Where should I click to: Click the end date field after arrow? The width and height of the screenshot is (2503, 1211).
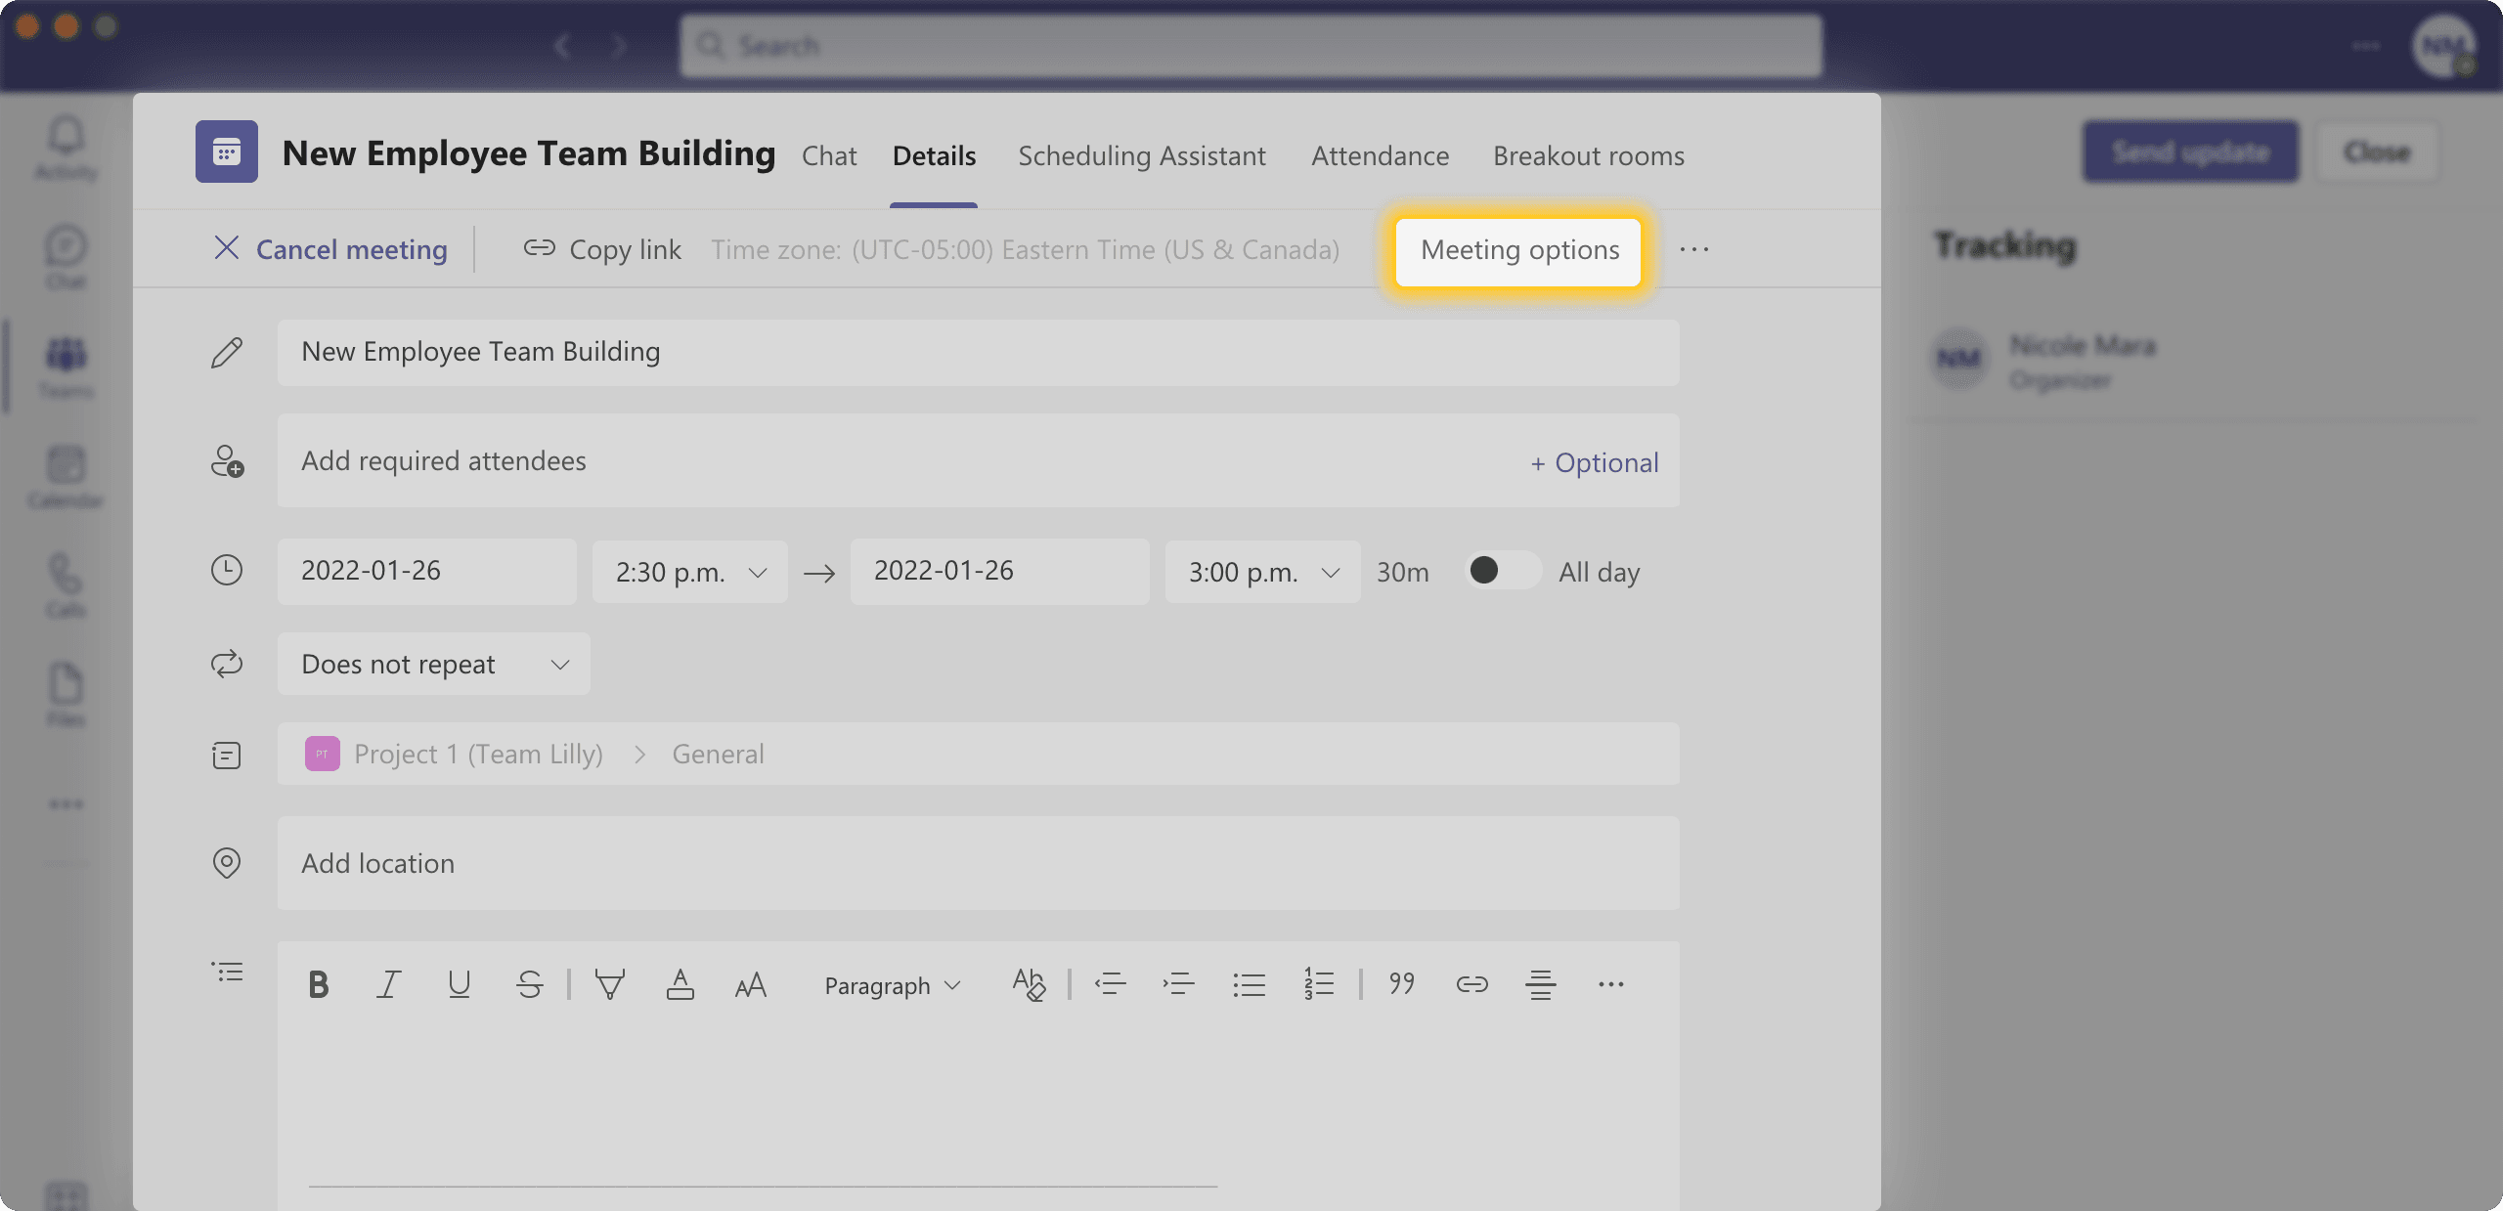tap(1000, 571)
